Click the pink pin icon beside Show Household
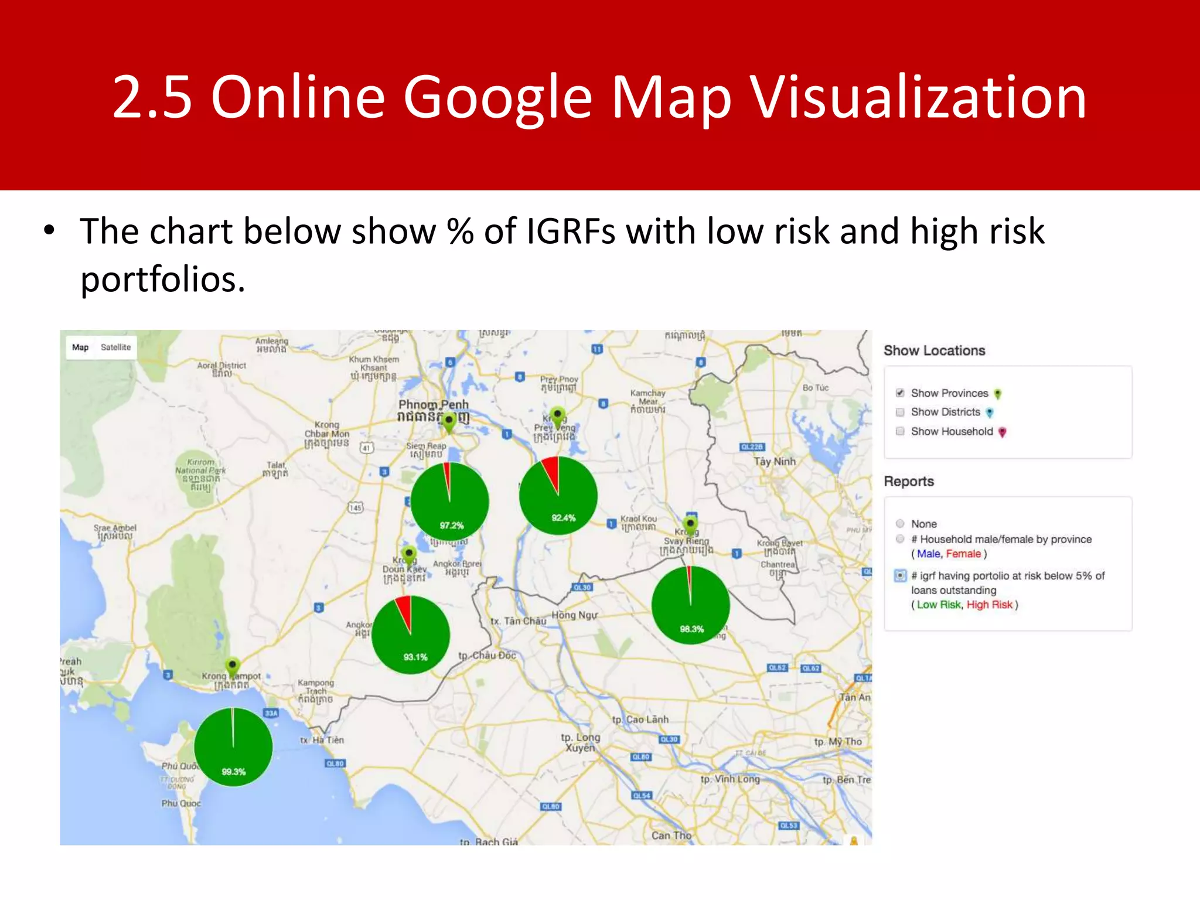The image size is (1200, 900). (1003, 432)
